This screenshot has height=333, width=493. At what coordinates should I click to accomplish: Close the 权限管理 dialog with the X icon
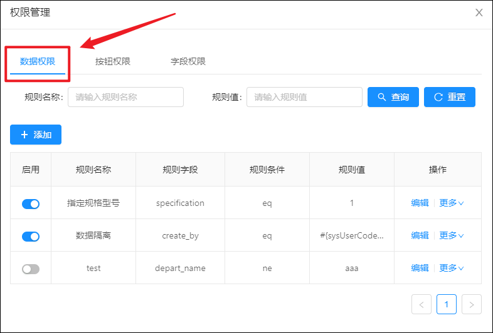479,13
